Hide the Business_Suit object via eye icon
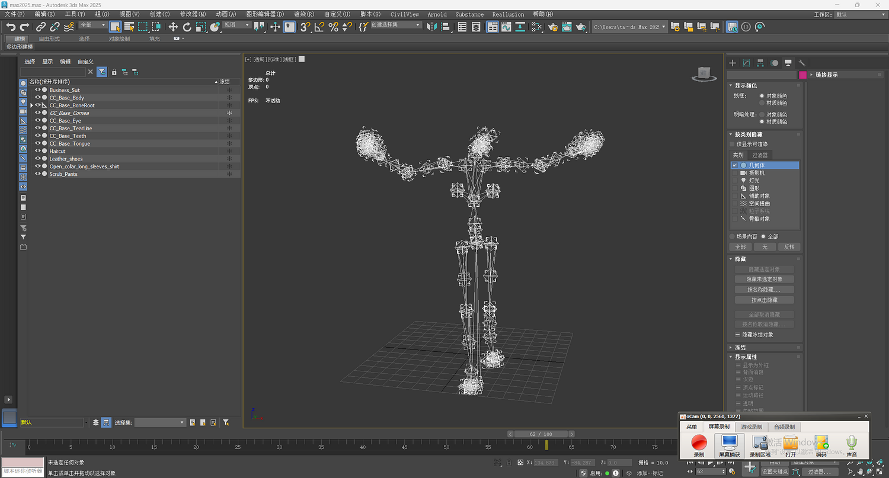The height and width of the screenshot is (478, 889). click(38, 90)
